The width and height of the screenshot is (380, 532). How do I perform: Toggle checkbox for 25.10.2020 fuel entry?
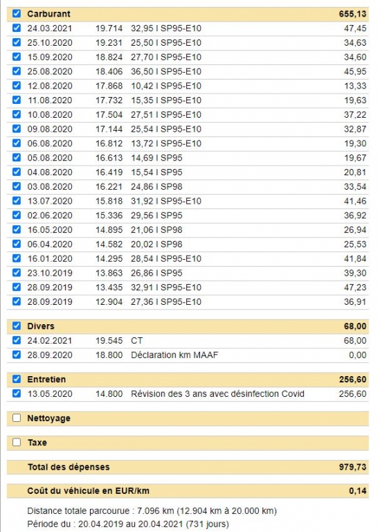click(x=17, y=42)
